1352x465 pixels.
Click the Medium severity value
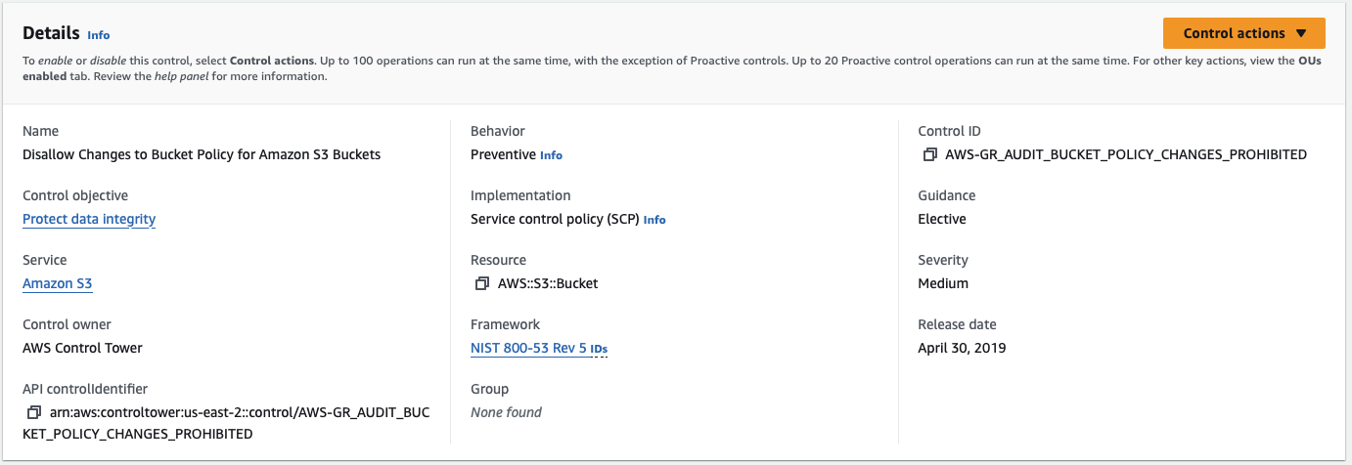coord(943,283)
